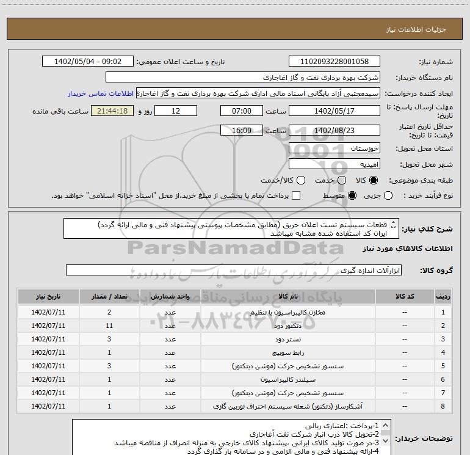Click the اطلاعات کالاهای مورد نیاز heading
Screen dimensions: 470x455
(x=407, y=249)
